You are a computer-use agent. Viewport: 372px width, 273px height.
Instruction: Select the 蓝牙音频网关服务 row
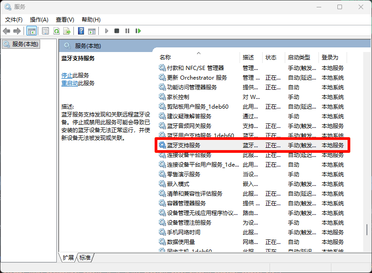click(252, 126)
